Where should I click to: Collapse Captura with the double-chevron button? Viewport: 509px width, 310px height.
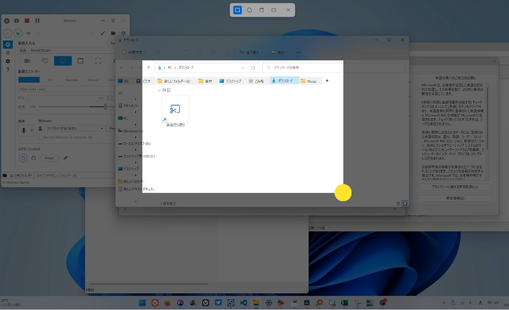pyautogui.click(x=113, y=21)
